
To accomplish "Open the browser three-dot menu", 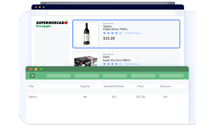I will (180, 13).
